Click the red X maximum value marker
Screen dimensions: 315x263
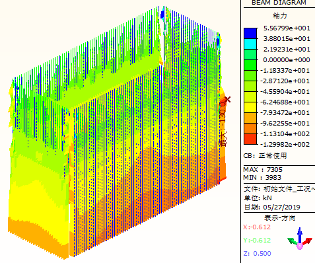pyautogui.click(x=228, y=100)
